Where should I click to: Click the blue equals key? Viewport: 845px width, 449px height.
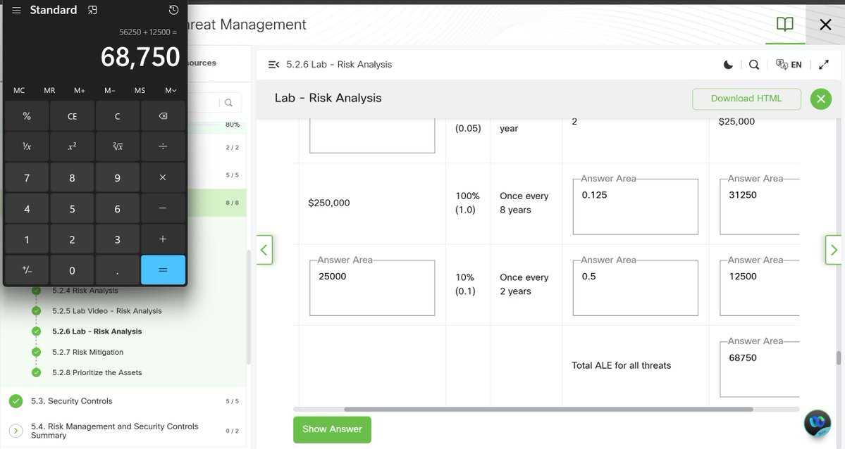[163, 270]
